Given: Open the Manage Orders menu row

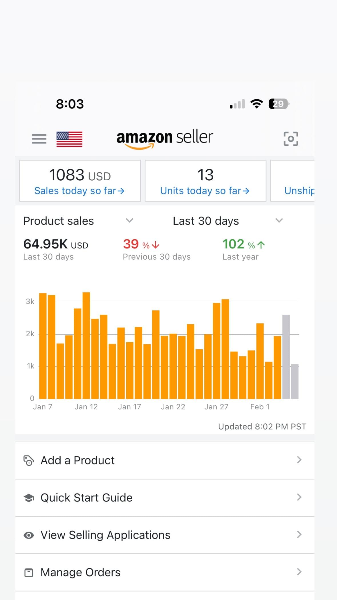Looking at the screenshot, I should pos(165,573).
